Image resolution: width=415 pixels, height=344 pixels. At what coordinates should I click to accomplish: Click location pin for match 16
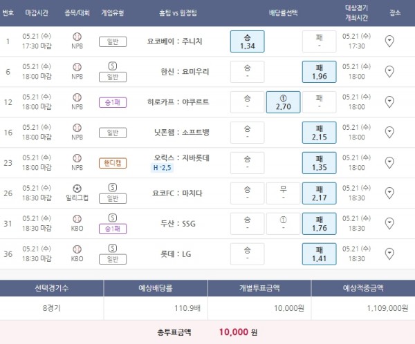(x=389, y=132)
